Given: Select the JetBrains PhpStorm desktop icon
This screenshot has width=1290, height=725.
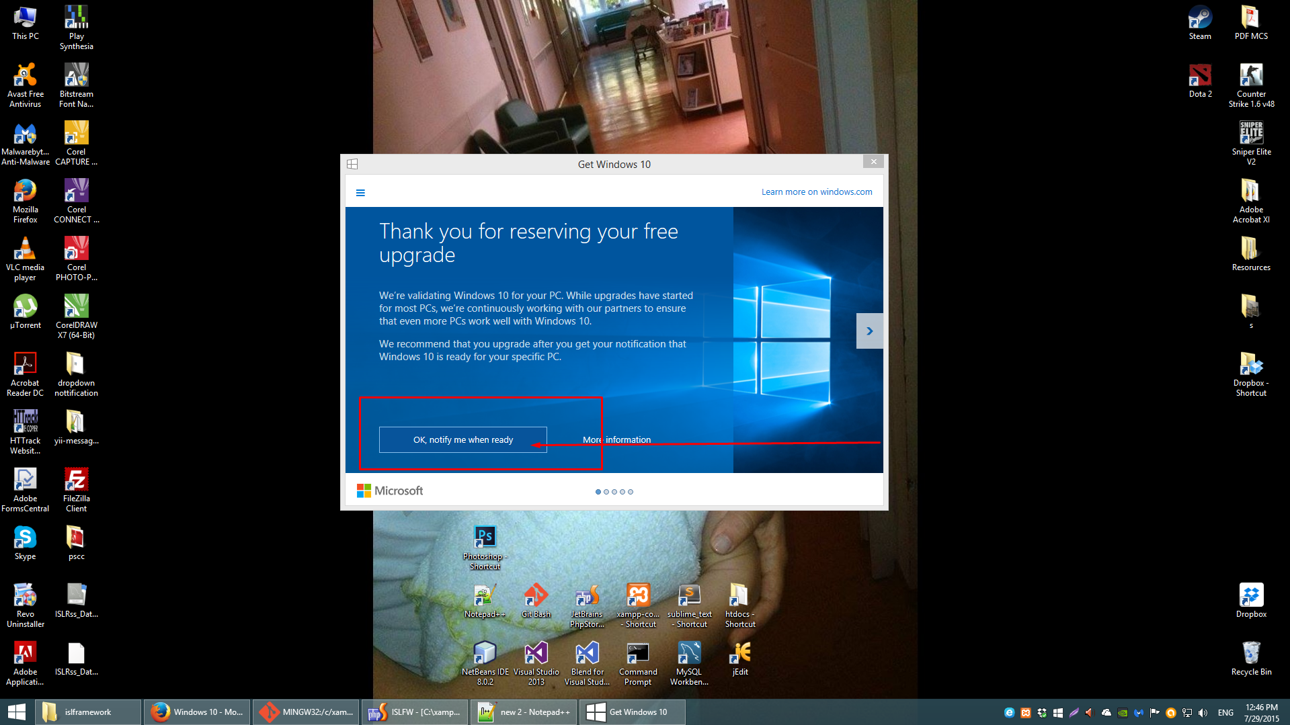Looking at the screenshot, I should tap(587, 605).
